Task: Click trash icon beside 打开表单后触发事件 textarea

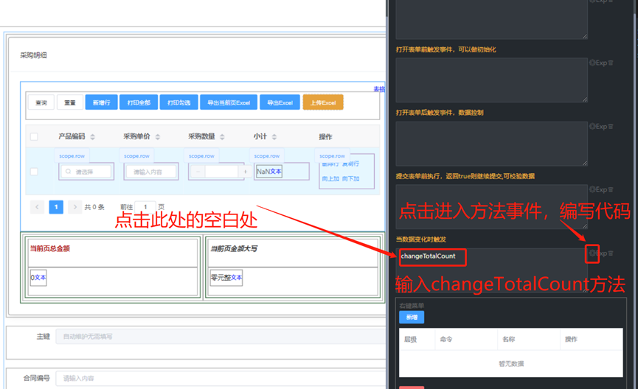Action: 610,127
